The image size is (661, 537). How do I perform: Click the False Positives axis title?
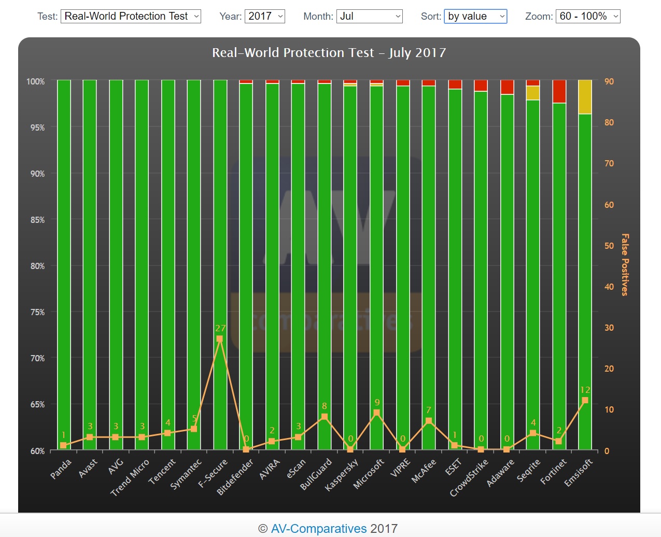tap(625, 264)
